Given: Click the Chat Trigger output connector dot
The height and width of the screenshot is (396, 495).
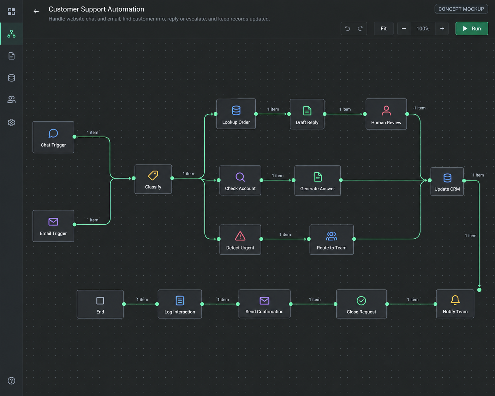Looking at the screenshot, I should [x=74, y=137].
